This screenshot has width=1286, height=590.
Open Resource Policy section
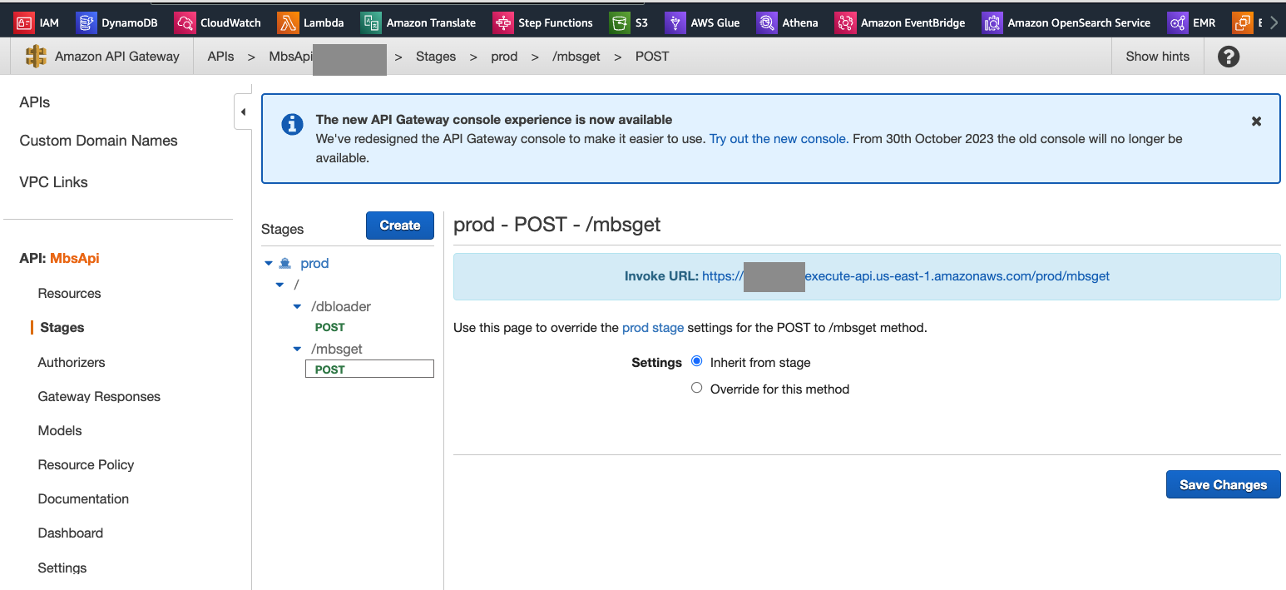coord(86,464)
